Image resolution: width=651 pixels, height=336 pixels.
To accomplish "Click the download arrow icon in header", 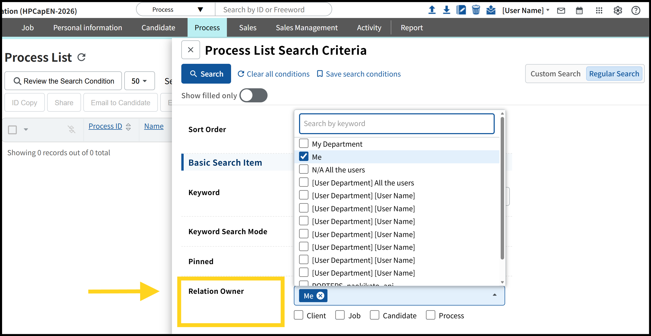I will [447, 10].
